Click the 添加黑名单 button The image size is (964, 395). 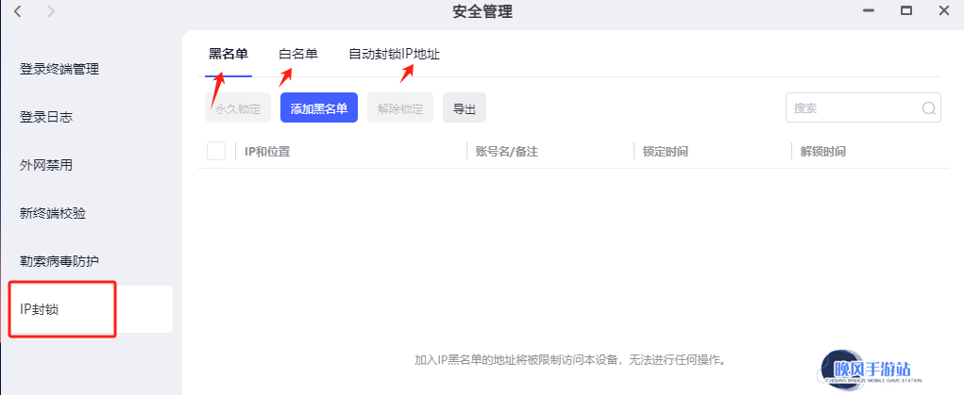319,108
